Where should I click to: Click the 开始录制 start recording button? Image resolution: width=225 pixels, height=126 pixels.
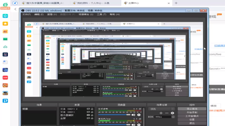coord(192,113)
